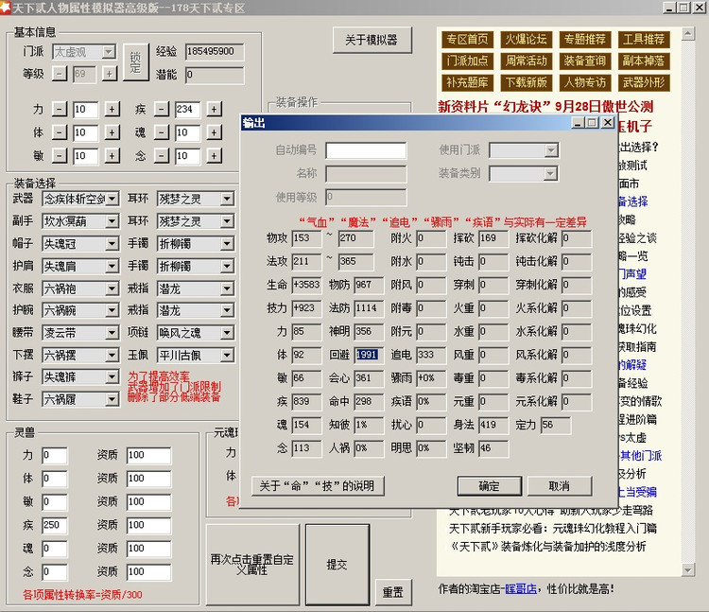Open 装备类别 dropdown in output dialog

(551, 173)
